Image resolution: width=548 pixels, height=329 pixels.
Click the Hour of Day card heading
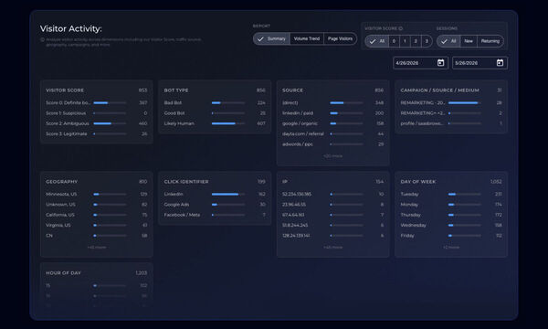click(x=63, y=273)
